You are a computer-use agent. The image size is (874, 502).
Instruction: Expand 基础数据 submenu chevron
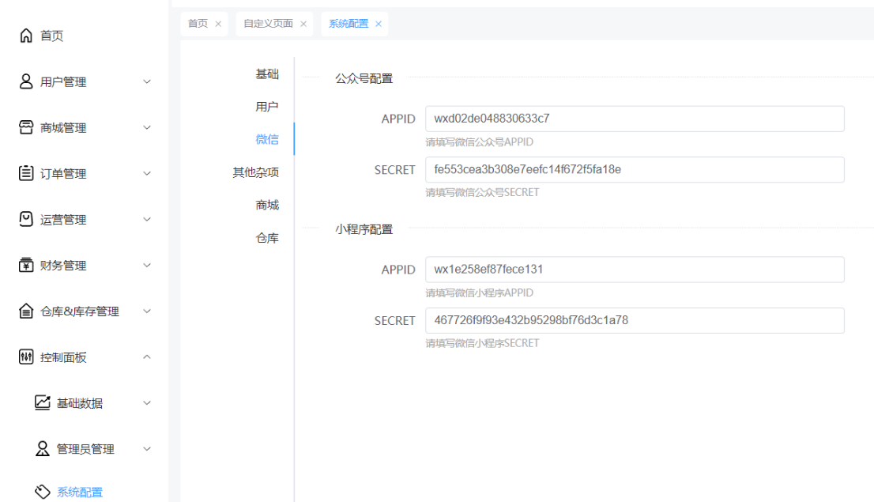147,402
